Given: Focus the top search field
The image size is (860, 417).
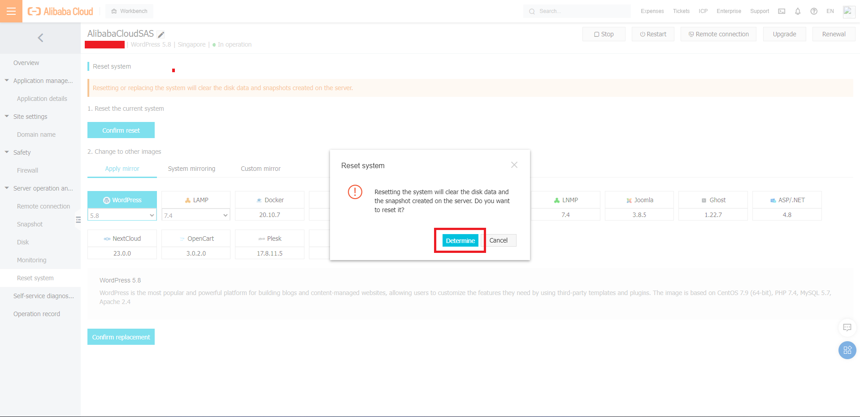Looking at the screenshot, I should pos(577,11).
